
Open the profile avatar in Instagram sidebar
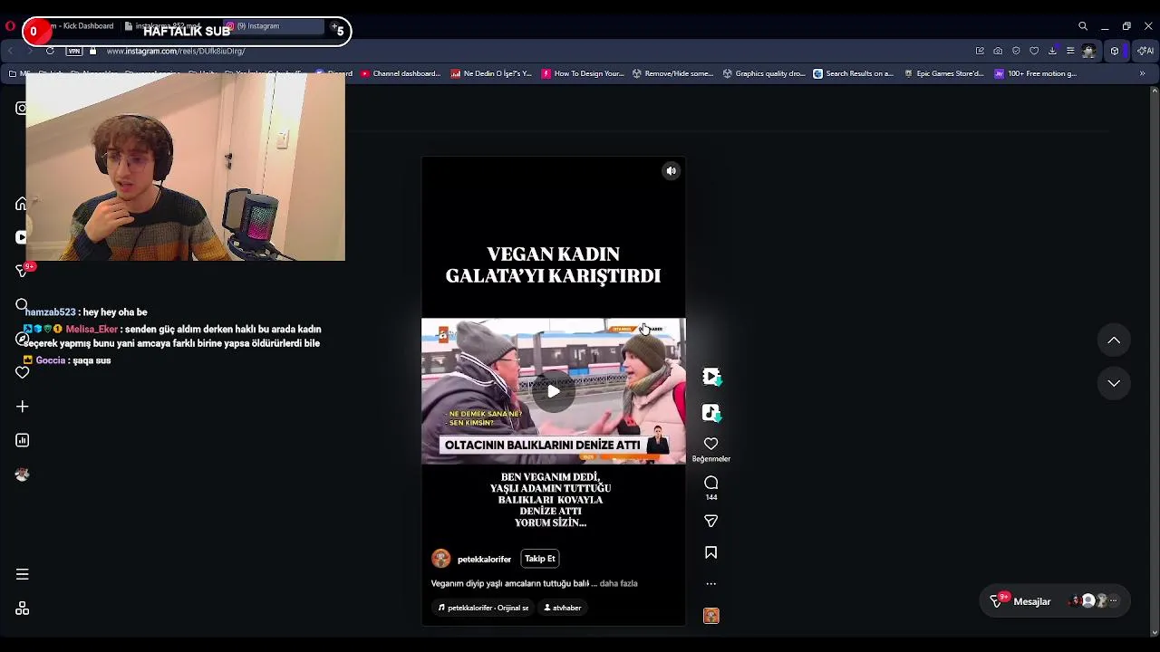click(x=22, y=475)
